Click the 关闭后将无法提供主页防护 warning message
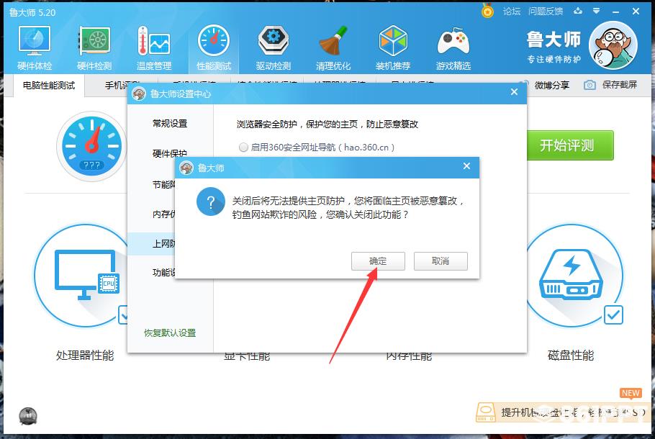 coord(348,207)
